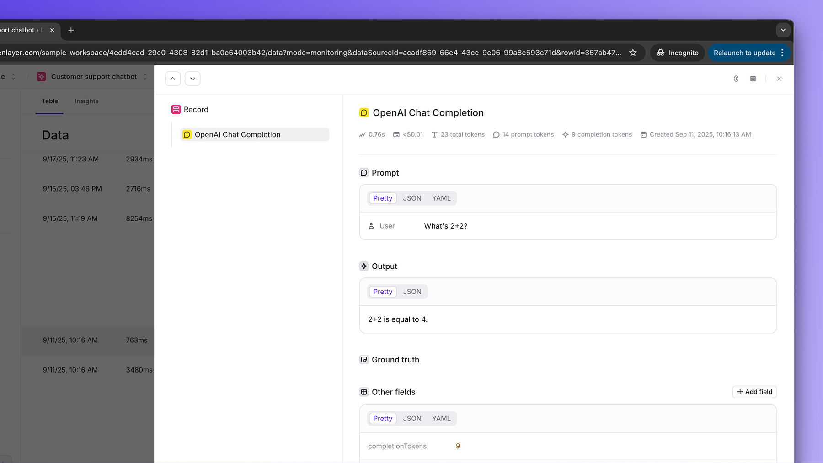Go to next record with down arrow
Screen dimensions: 823x463
pos(192,79)
